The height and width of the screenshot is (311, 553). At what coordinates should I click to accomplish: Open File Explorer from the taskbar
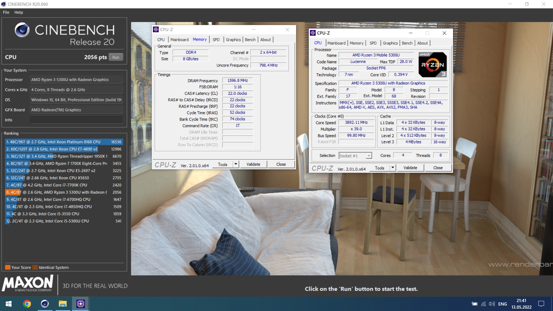point(63,304)
